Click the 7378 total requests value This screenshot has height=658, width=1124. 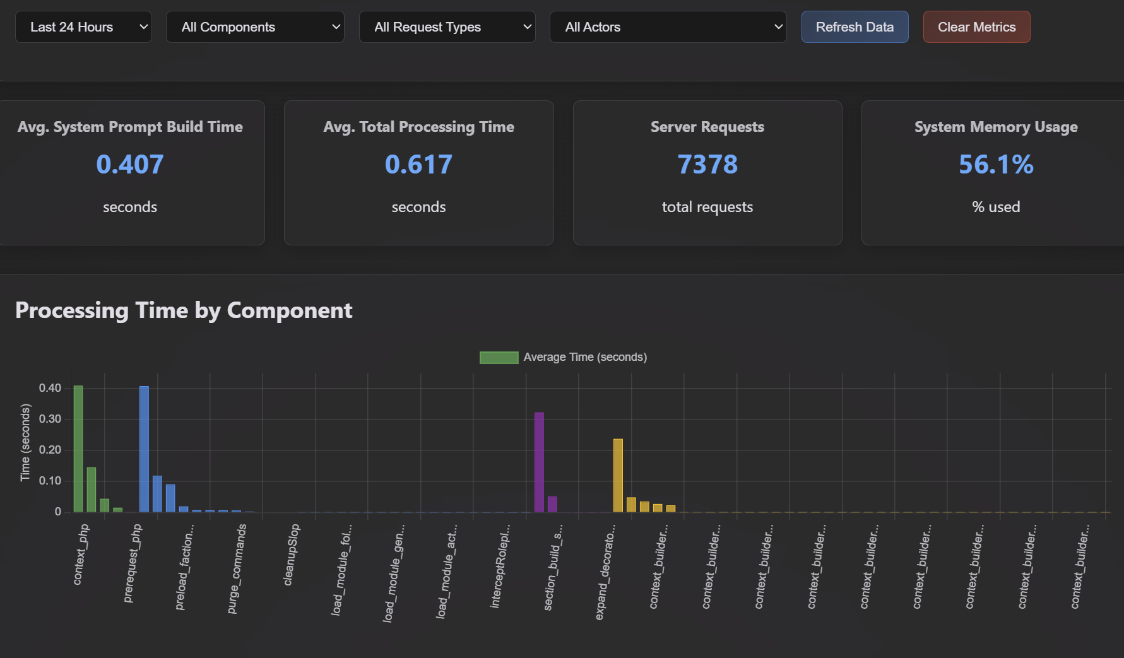pyautogui.click(x=707, y=165)
